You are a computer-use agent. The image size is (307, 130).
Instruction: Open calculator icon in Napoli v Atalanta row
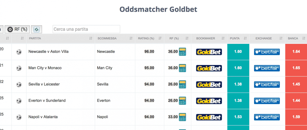[x=183, y=117]
